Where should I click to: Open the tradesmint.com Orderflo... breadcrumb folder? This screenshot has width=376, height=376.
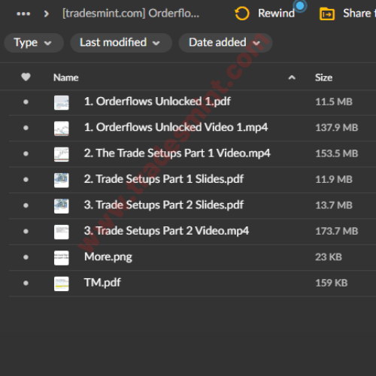(x=131, y=14)
